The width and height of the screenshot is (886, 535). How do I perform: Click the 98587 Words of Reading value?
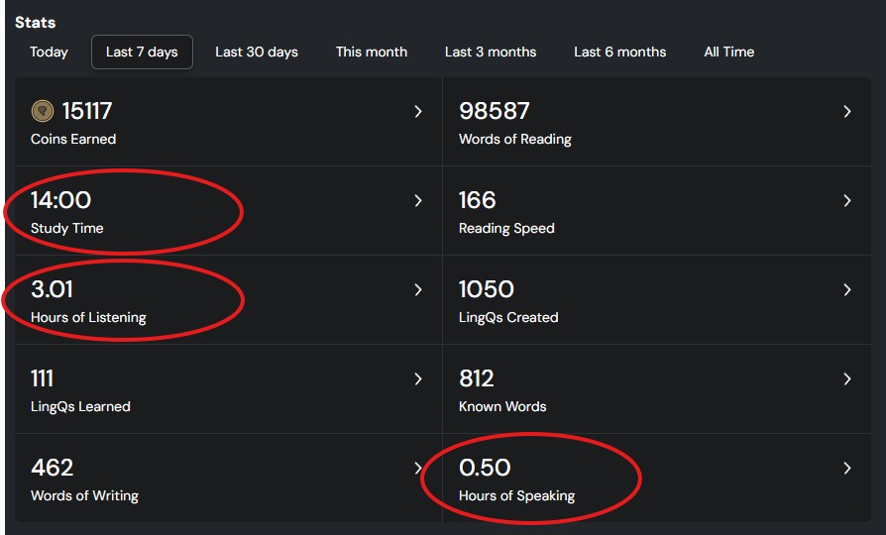click(x=495, y=111)
